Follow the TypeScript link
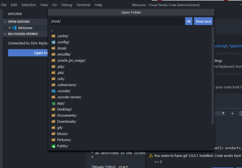 [x=236, y=46]
